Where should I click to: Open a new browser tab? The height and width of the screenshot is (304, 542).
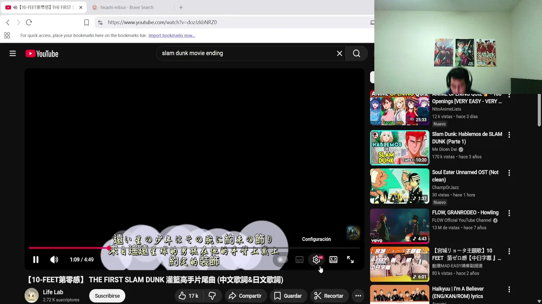(x=181, y=7)
